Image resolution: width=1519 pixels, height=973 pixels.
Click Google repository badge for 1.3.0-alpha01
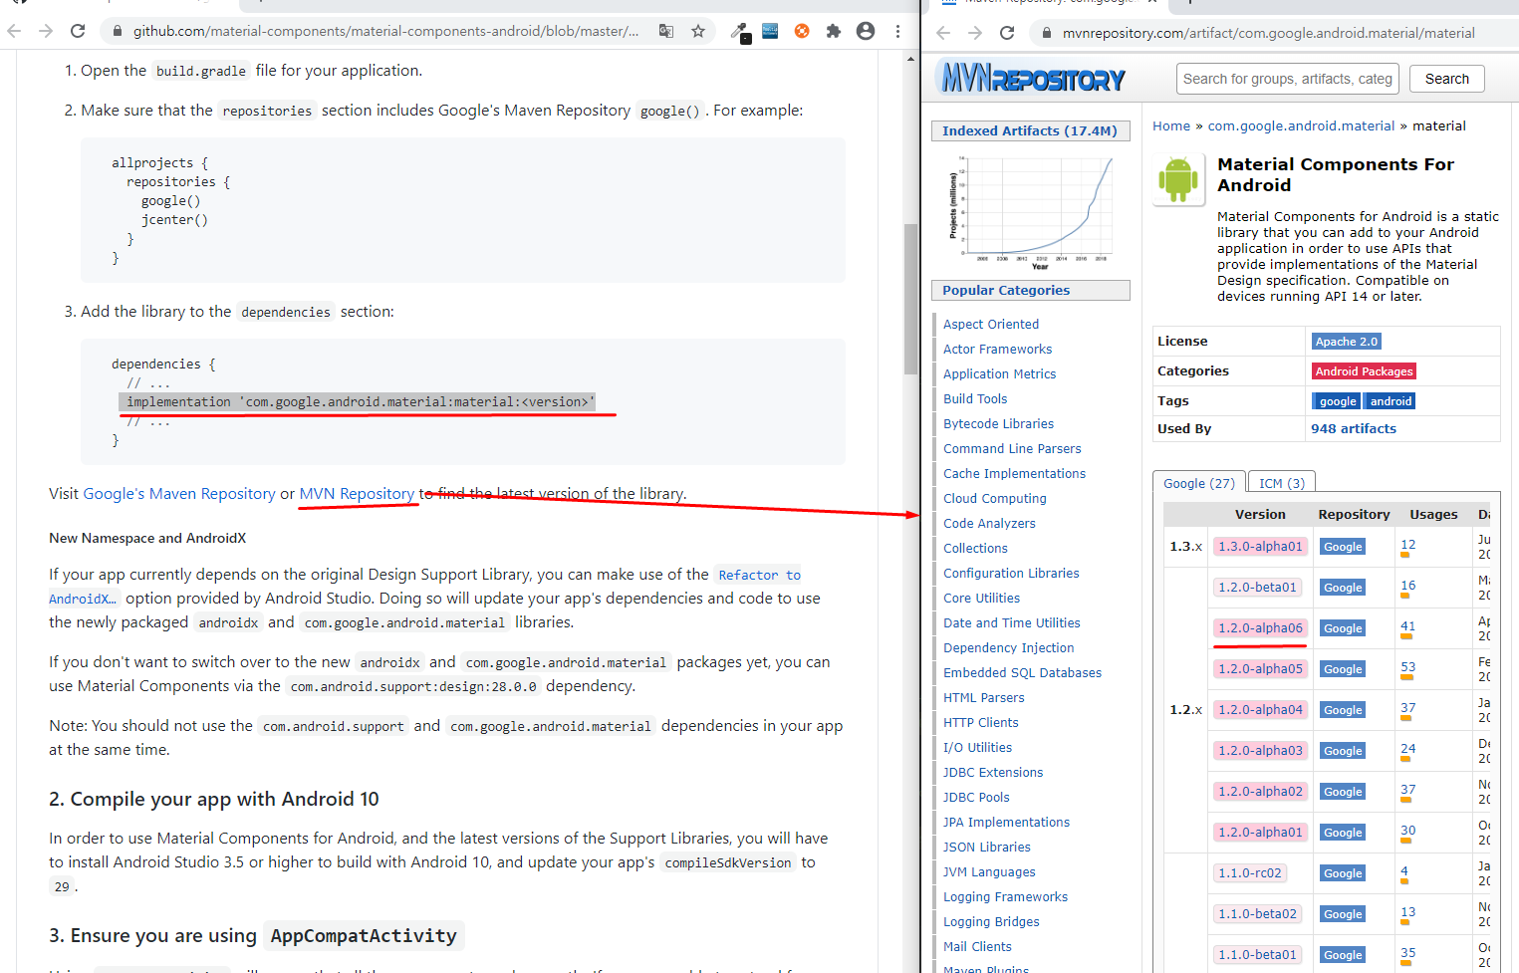click(1343, 547)
